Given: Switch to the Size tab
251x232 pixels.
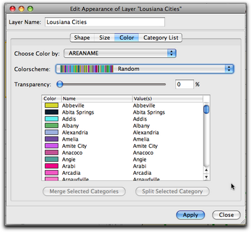Looking at the screenshot, I should pyautogui.click(x=104, y=38).
